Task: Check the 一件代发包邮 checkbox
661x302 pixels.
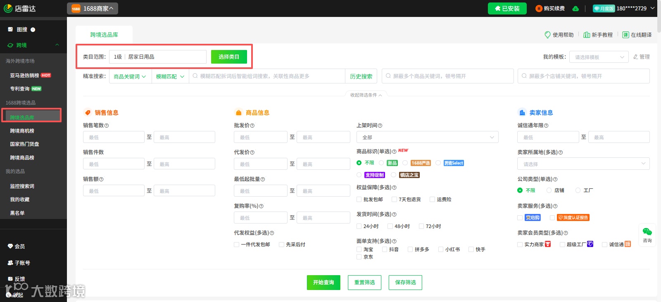Action: (236, 245)
